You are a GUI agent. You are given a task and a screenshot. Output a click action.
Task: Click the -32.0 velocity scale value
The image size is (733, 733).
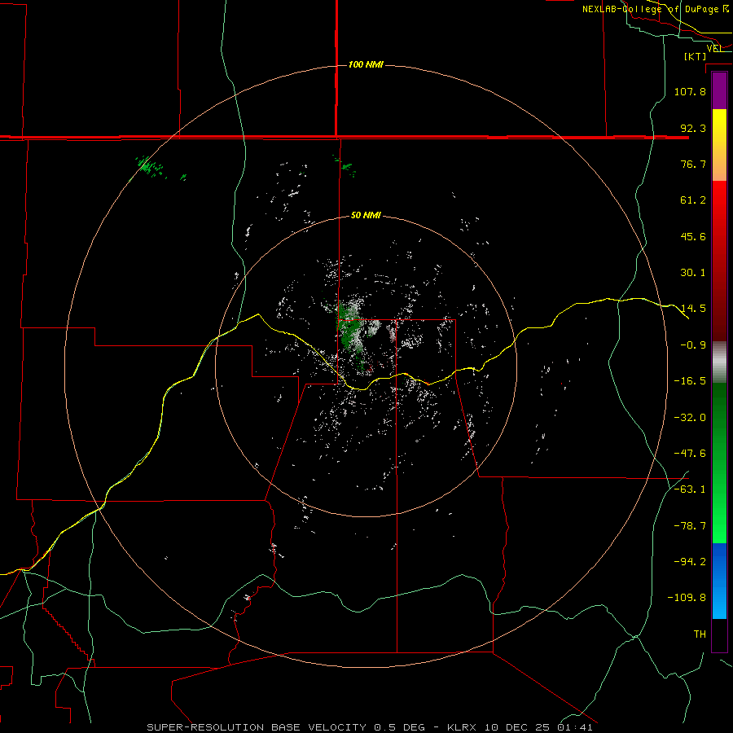690,418
